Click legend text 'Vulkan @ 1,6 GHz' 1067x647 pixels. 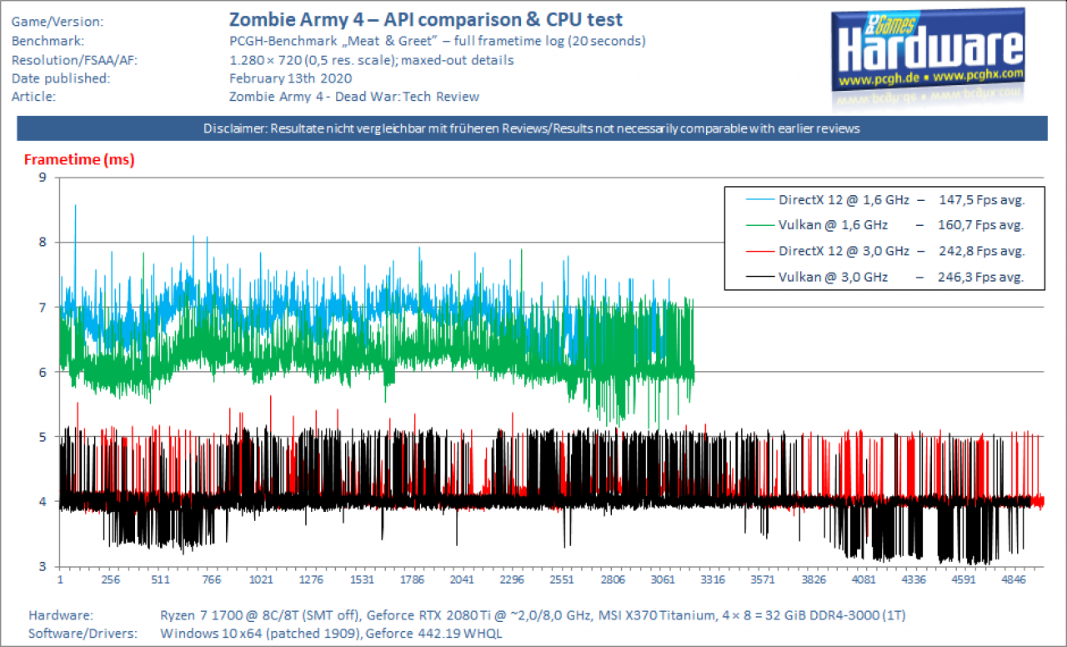(x=833, y=225)
